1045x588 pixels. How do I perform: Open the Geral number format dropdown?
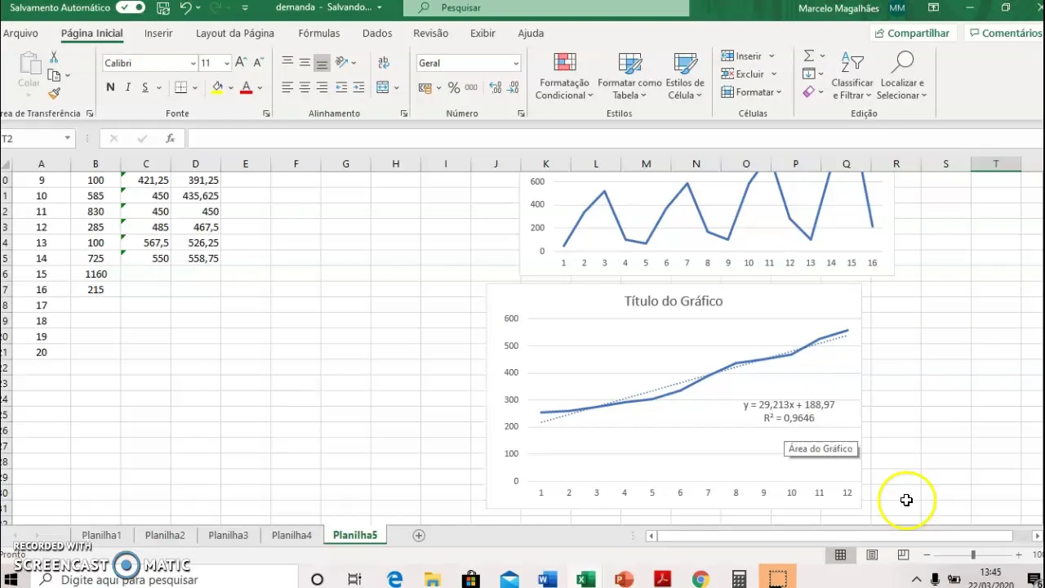click(515, 63)
